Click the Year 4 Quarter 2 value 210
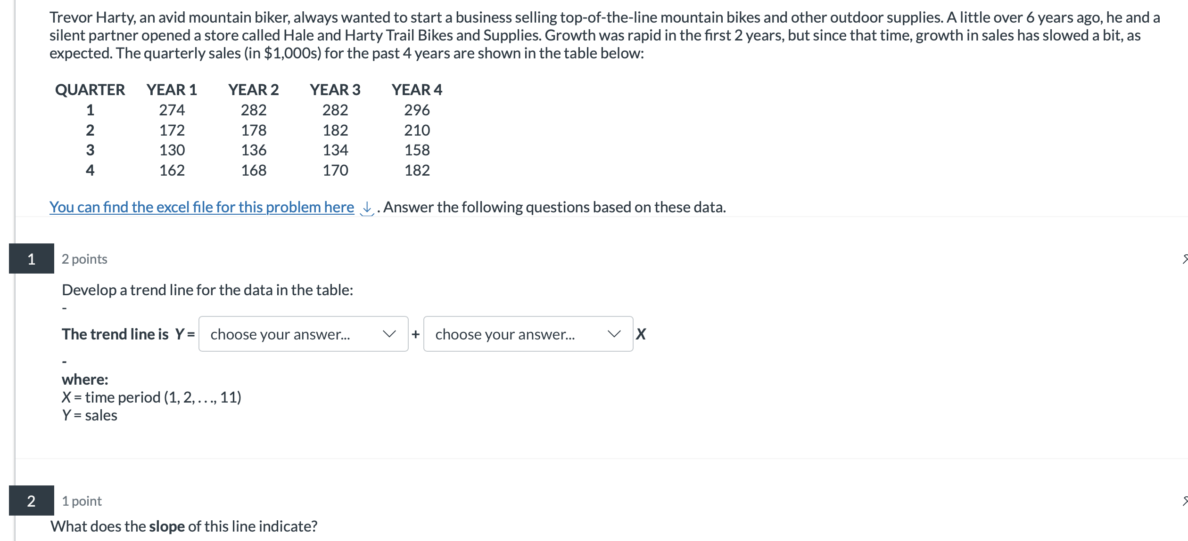Screen dimensions: 1188x541 [417, 130]
